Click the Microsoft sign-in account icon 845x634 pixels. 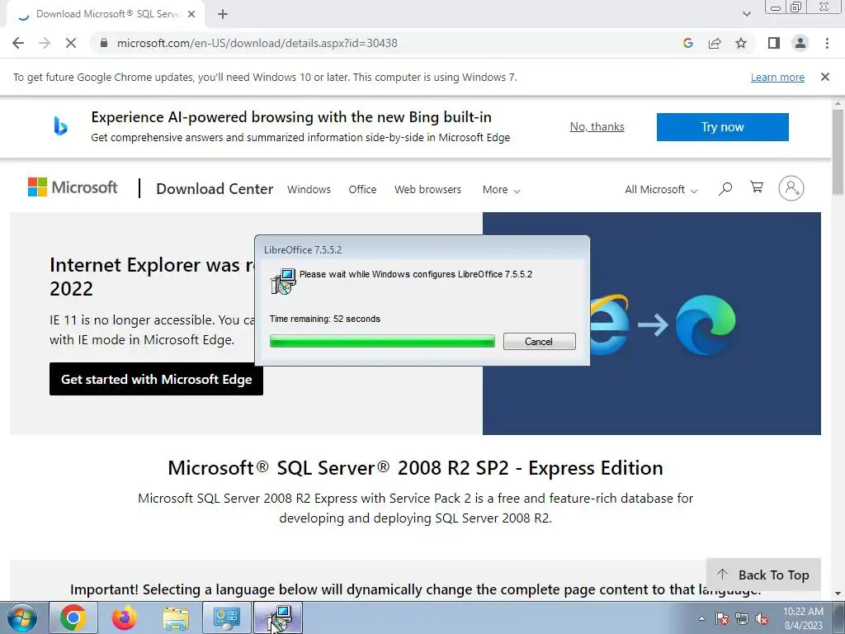click(x=791, y=188)
